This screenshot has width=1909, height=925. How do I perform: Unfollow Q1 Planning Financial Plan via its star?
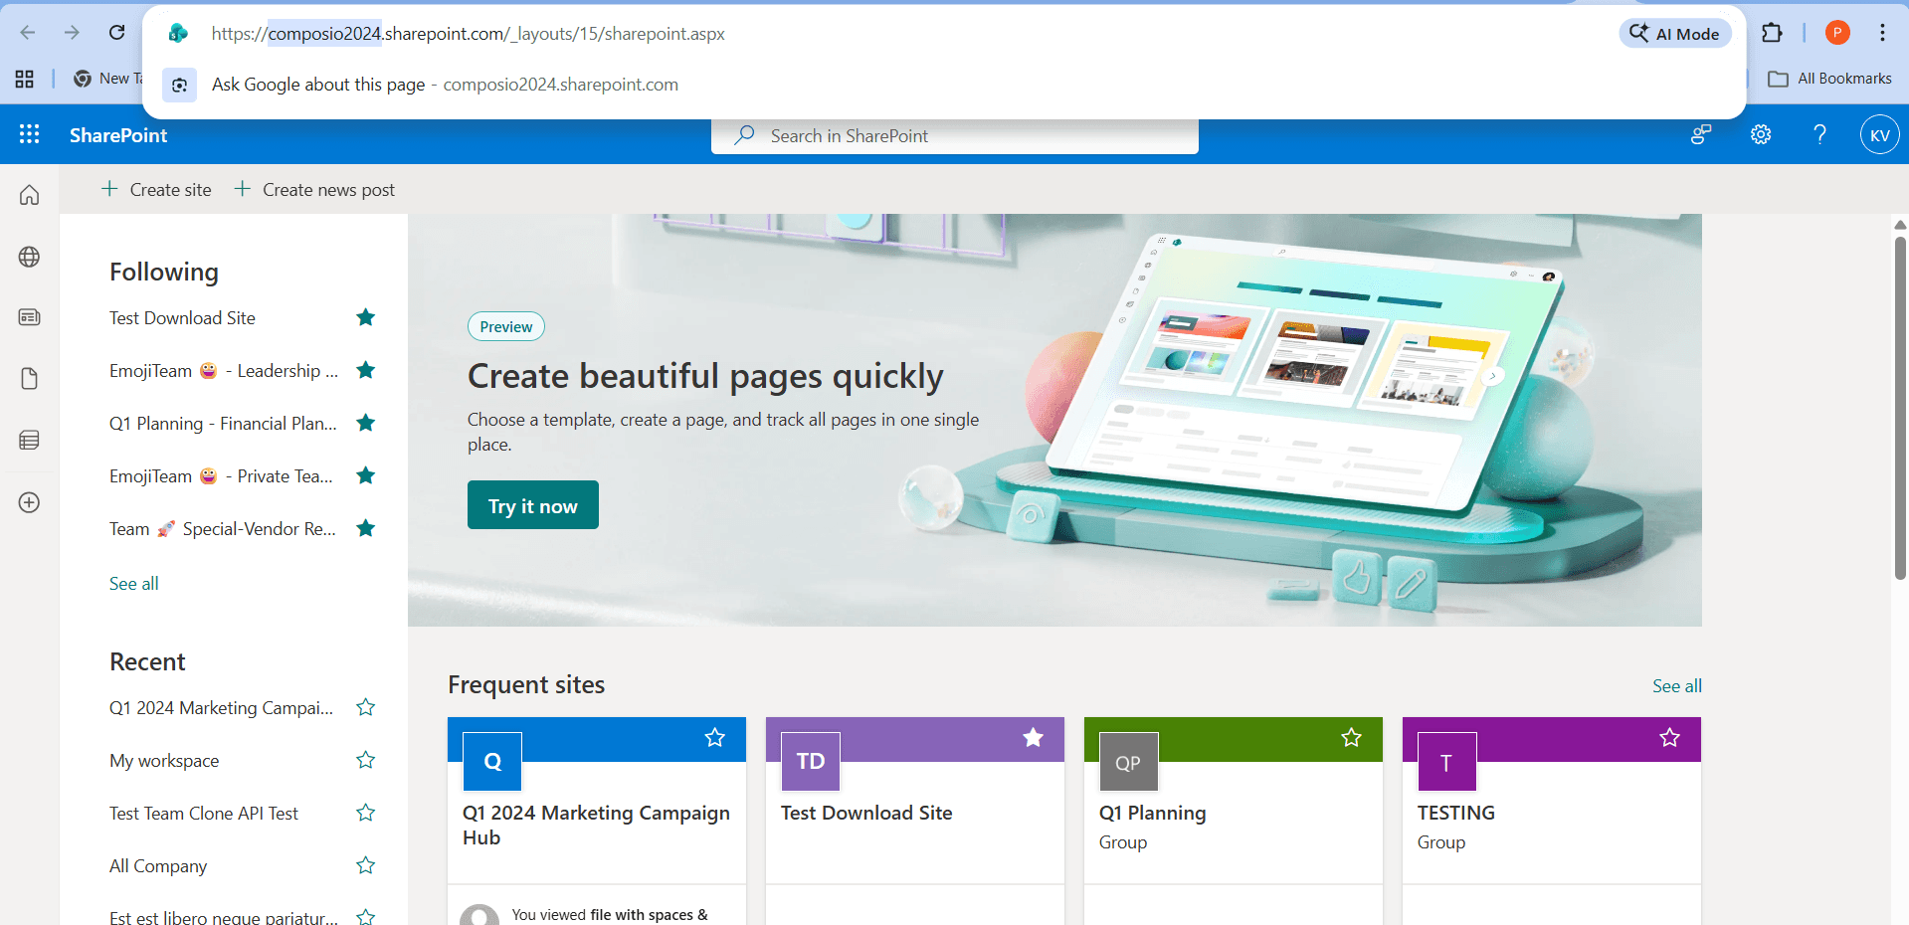(x=366, y=423)
